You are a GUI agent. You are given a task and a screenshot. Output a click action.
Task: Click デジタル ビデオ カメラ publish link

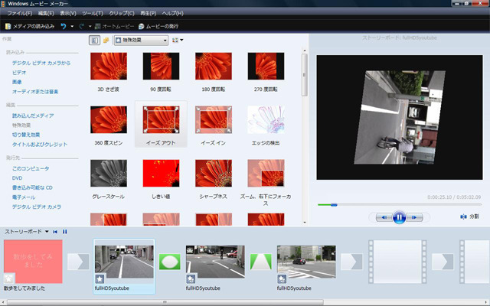[x=37, y=207]
